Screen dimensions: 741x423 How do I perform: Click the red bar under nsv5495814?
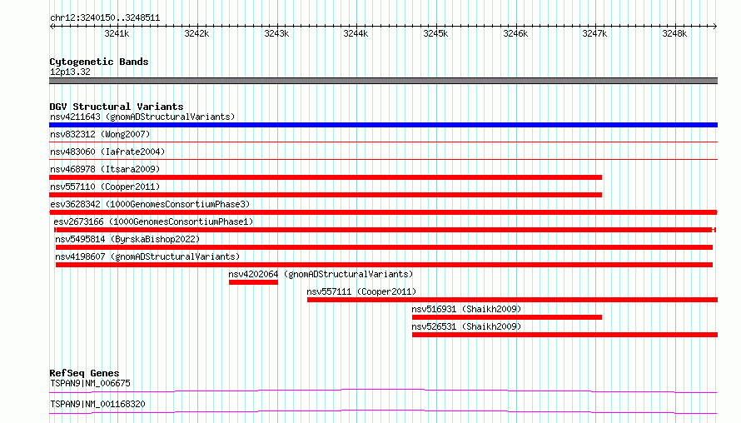[x=384, y=247]
